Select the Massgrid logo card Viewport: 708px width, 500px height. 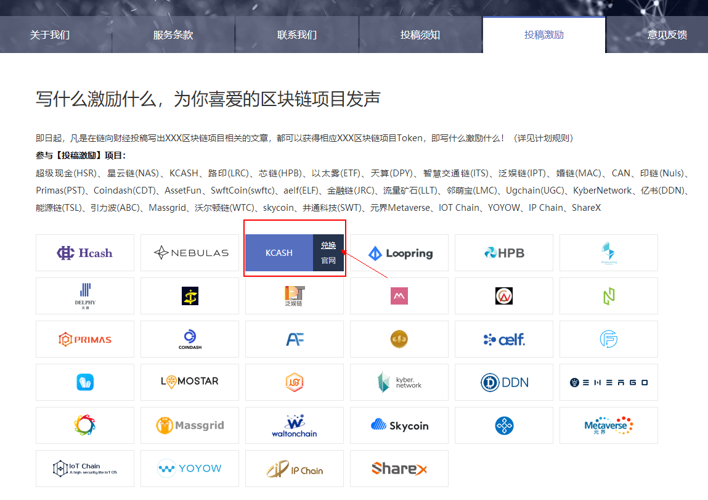coord(190,425)
